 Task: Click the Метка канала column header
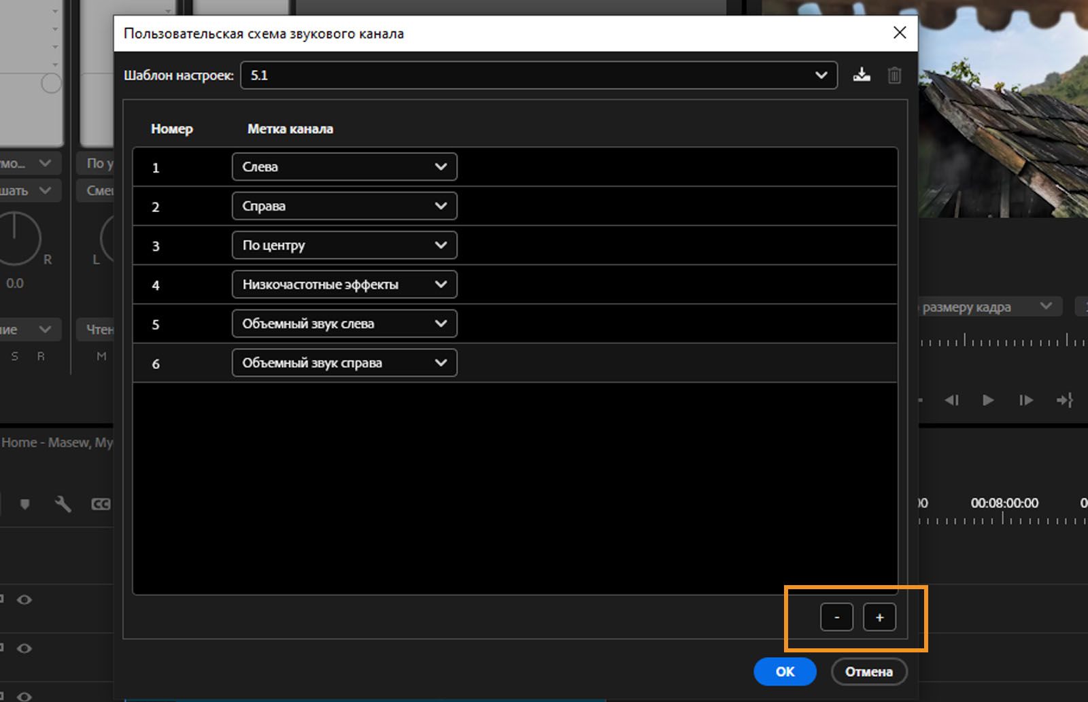pyautogui.click(x=290, y=129)
